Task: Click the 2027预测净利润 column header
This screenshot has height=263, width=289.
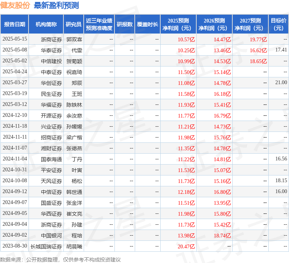Action: click(250, 24)
